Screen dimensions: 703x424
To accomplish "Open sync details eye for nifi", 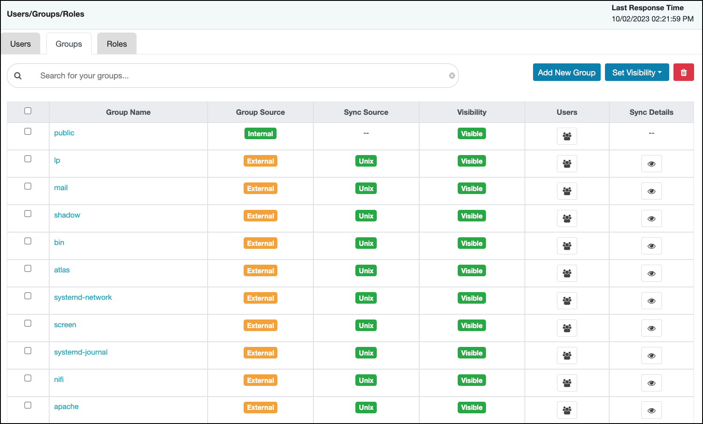I will [651, 383].
